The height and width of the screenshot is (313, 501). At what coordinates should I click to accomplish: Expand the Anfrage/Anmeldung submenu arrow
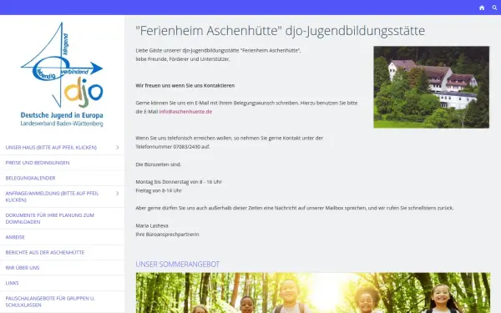pyautogui.click(x=117, y=194)
